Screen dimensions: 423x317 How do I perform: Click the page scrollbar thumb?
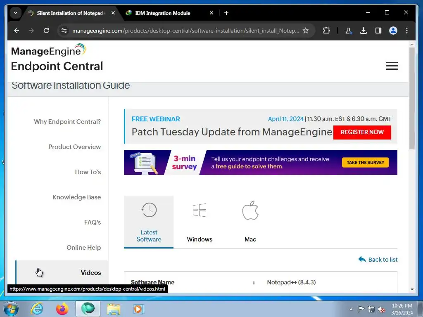click(412, 98)
